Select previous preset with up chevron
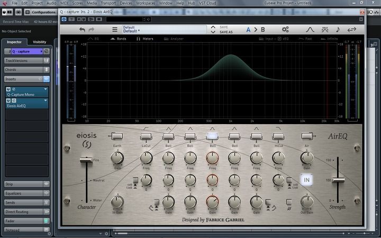 213,27
